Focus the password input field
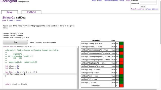The width and height of the screenshot is (161, 90). pos(148,3)
